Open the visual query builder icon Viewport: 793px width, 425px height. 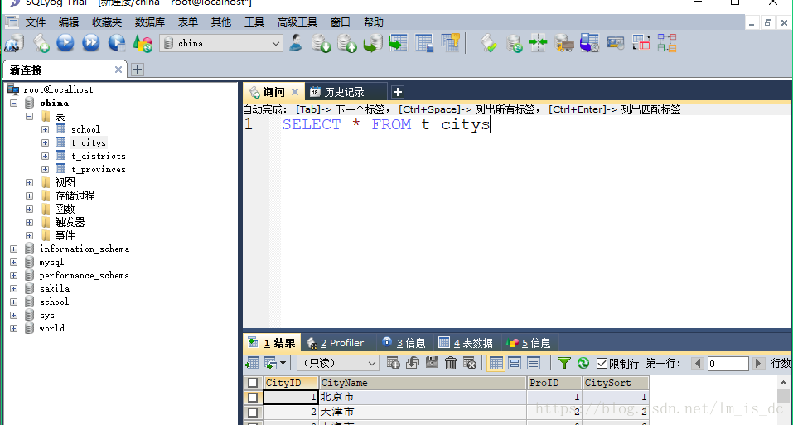pos(641,43)
